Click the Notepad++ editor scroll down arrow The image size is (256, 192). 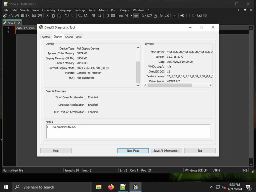251,164
